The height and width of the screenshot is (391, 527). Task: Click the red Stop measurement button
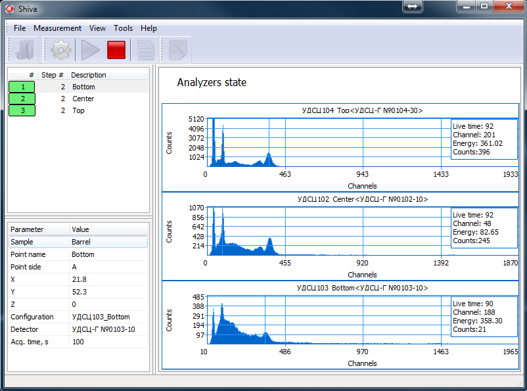116,50
